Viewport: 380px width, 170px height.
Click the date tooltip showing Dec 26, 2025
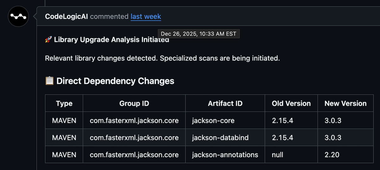pyautogui.click(x=199, y=34)
